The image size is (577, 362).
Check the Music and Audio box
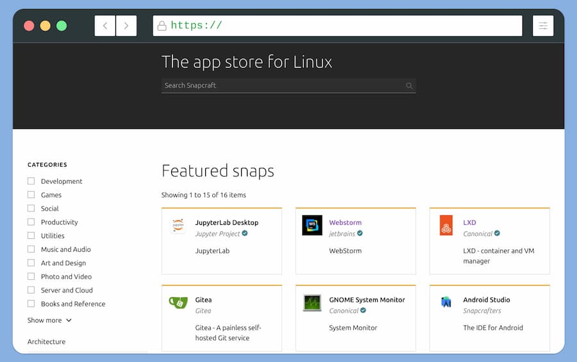[x=31, y=249]
